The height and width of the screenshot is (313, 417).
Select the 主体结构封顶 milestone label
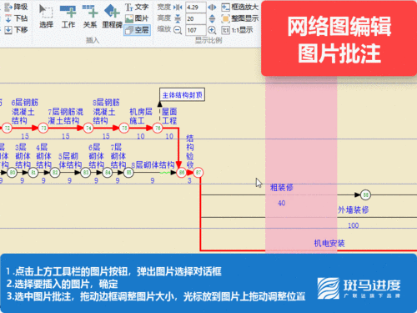[x=182, y=95]
